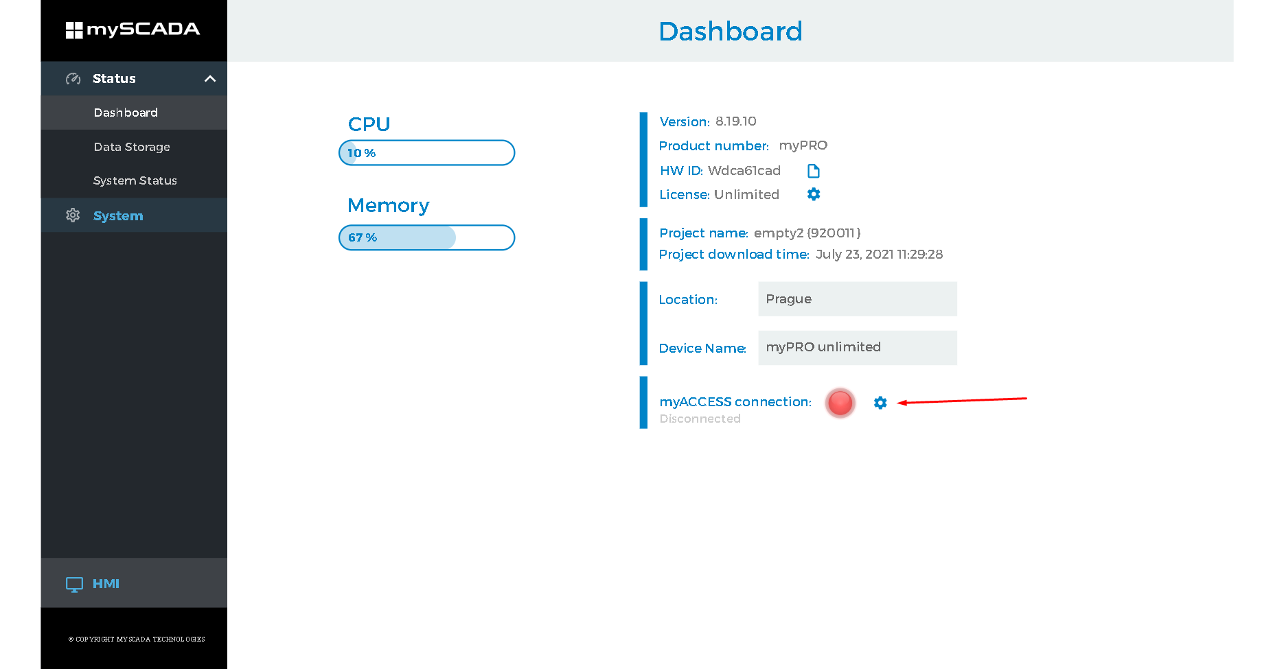The width and height of the screenshot is (1273, 669).
Task: Click the System gear icon in sidebar
Action: (x=73, y=215)
